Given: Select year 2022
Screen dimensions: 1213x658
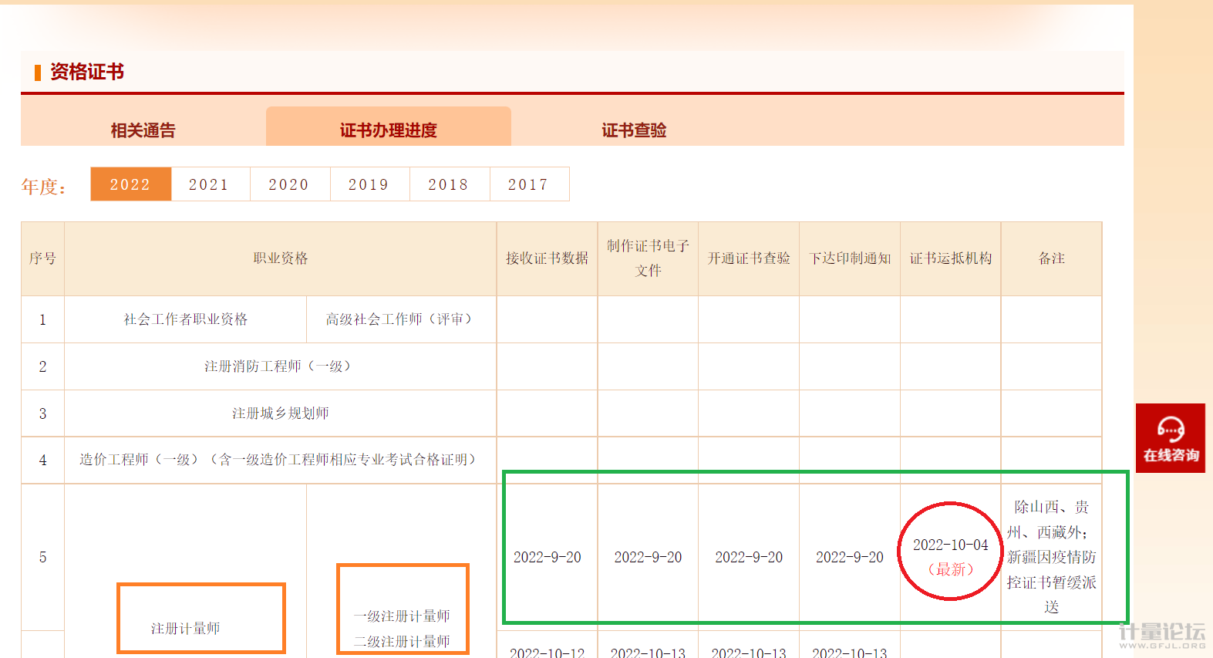Looking at the screenshot, I should tap(130, 184).
